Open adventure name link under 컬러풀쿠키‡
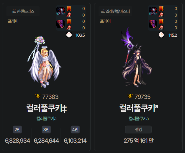Viewport: 185px width, 153px height. pos(46,118)
